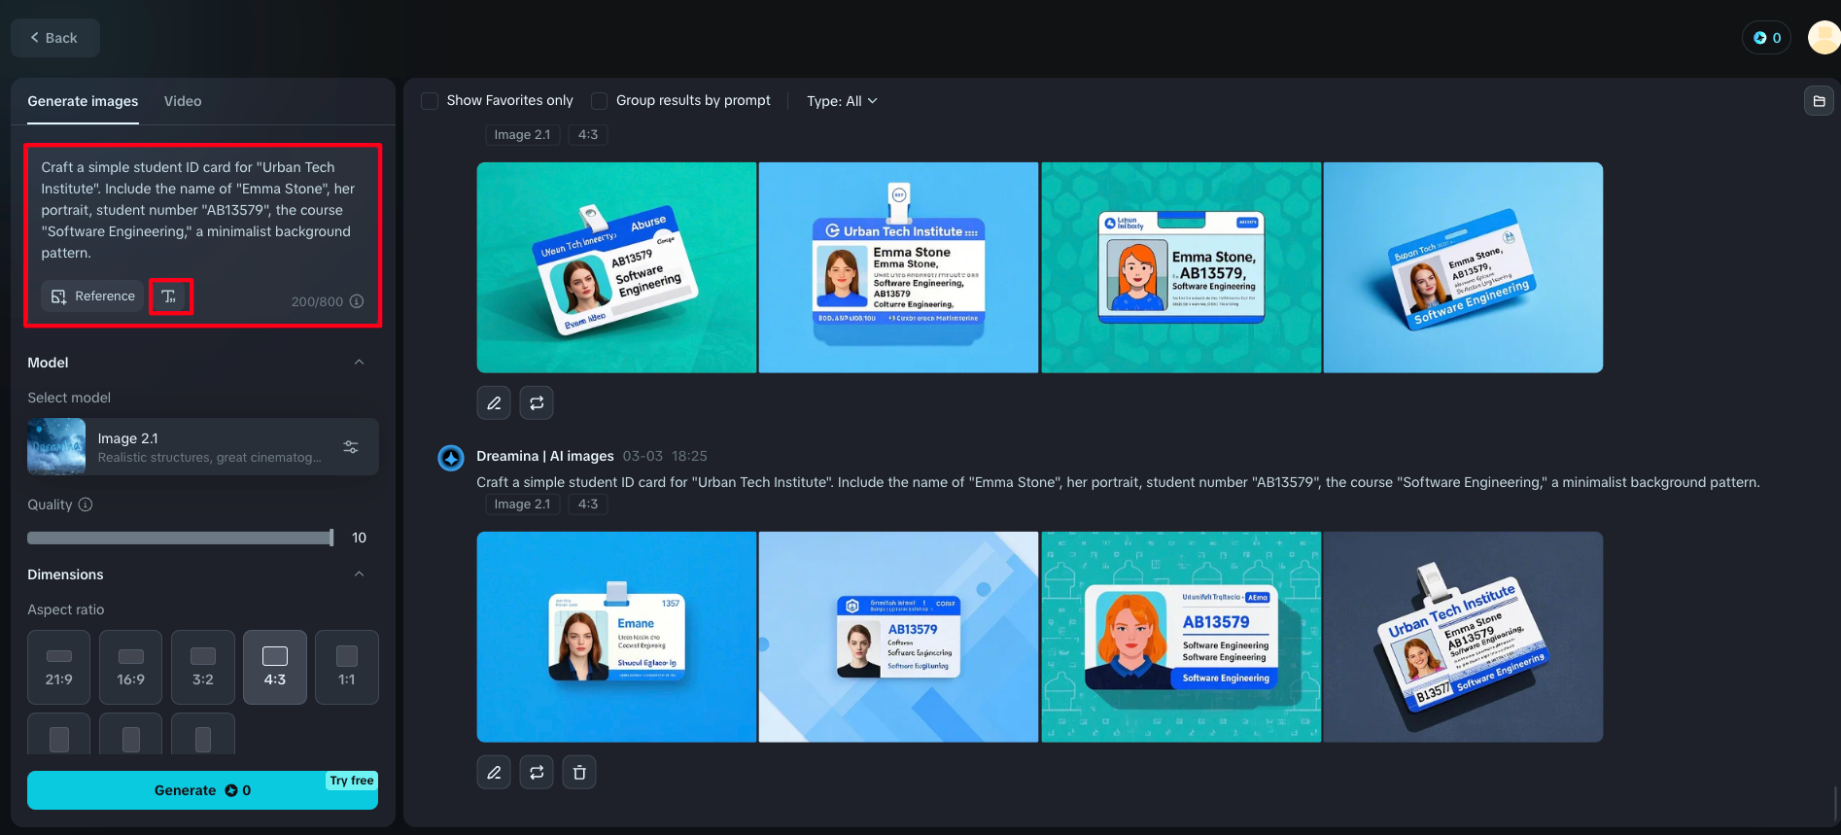Screen dimensions: 1841x835
Task: Collapse the Model section
Action: click(359, 363)
